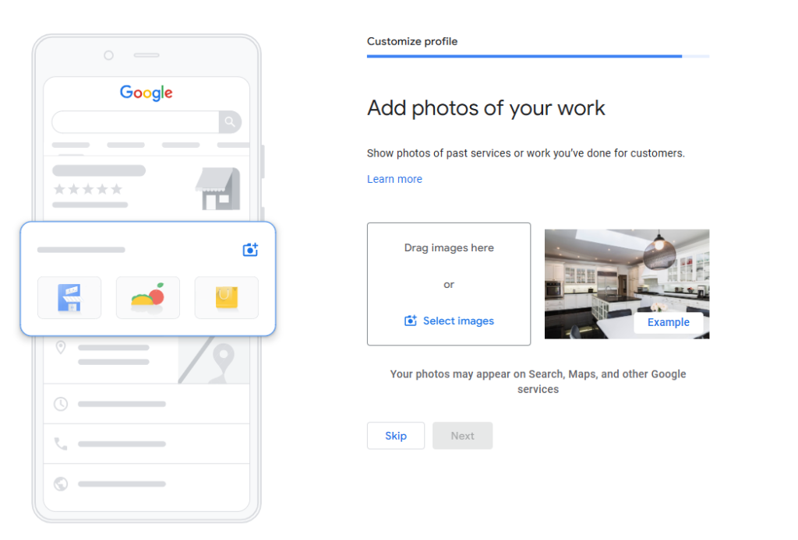The width and height of the screenshot is (798, 540).
Task: Click the Customize profile progress bar
Action: click(538, 56)
